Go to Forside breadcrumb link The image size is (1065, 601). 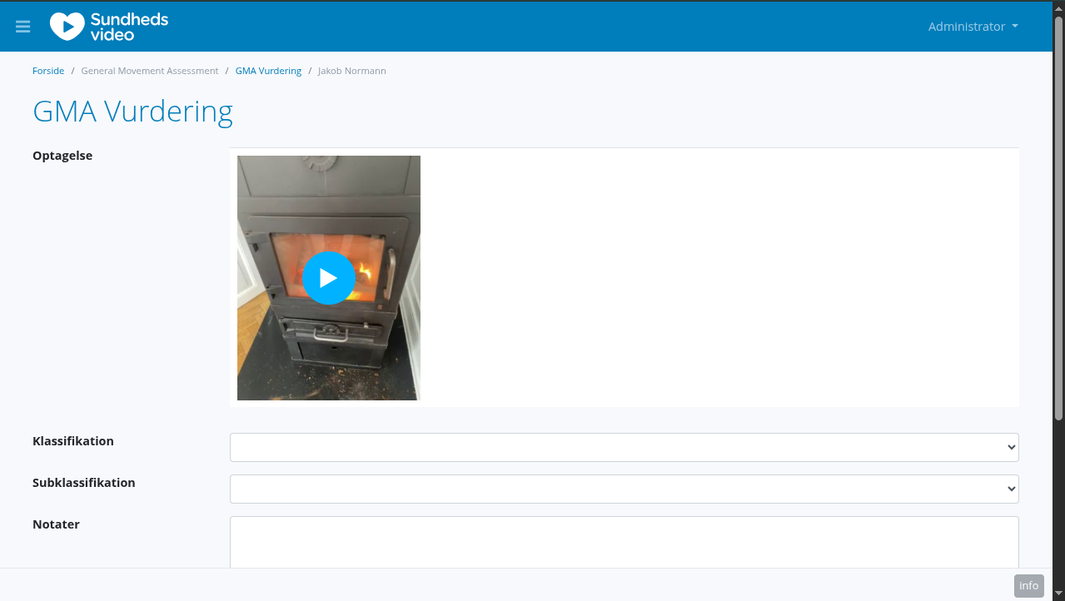point(48,71)
